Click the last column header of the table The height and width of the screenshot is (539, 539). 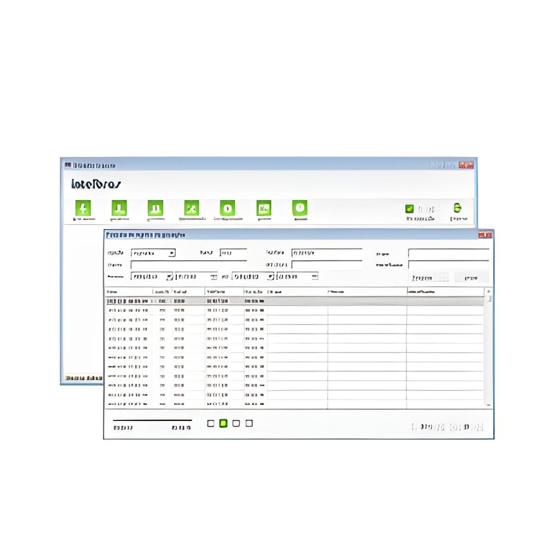click(445, 292)
